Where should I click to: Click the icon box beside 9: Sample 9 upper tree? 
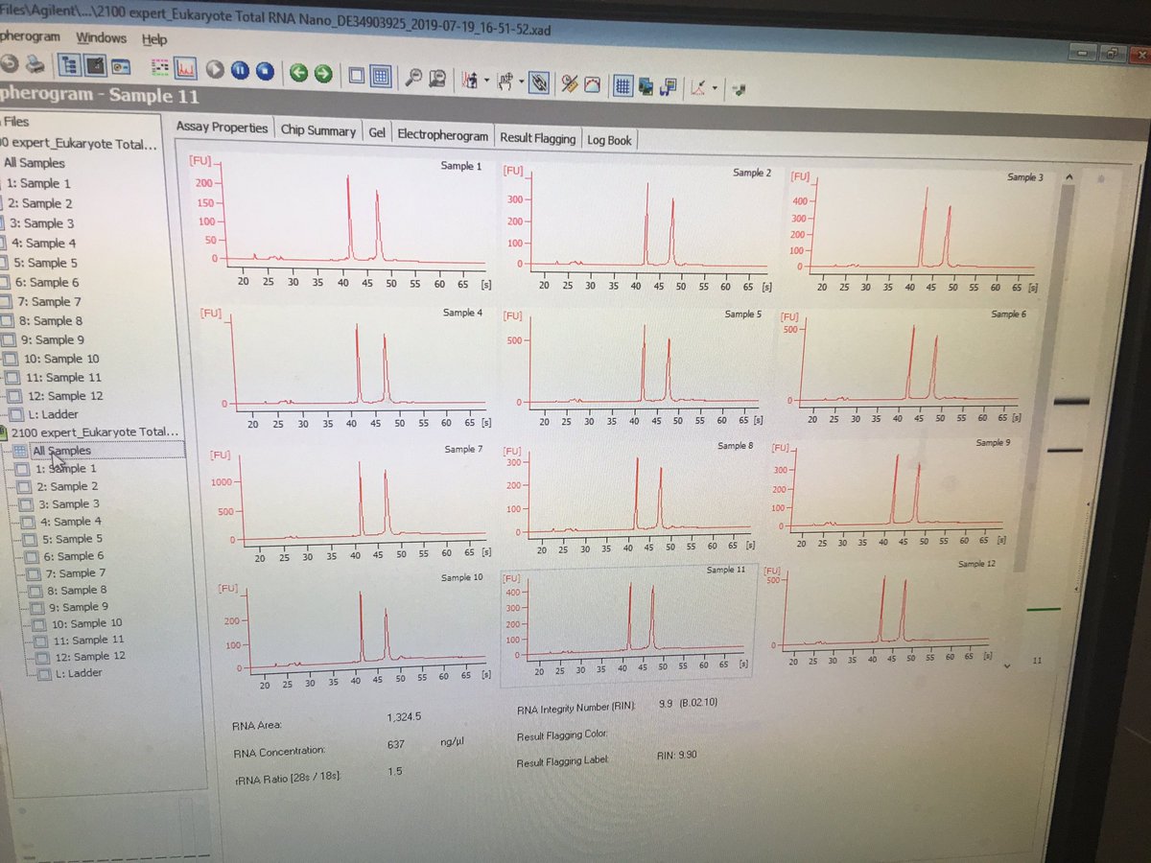[x=10, y=338]
